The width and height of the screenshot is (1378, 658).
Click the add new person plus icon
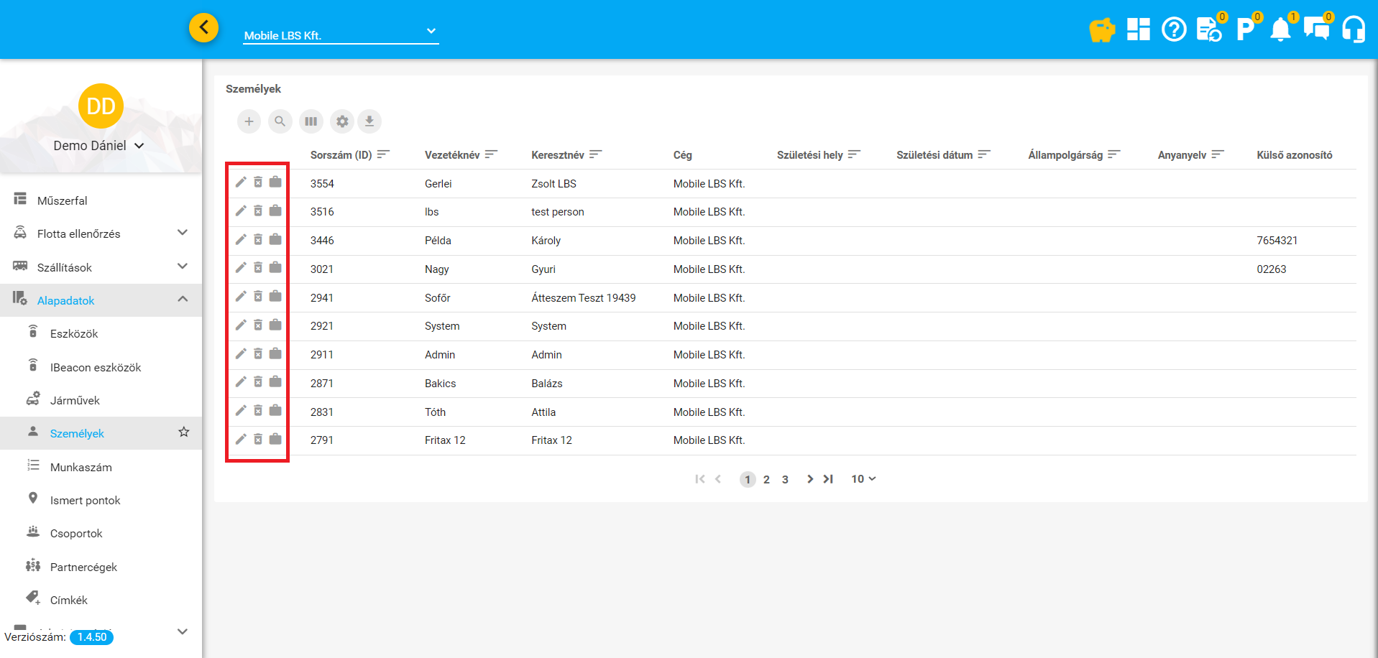(249, 121)
